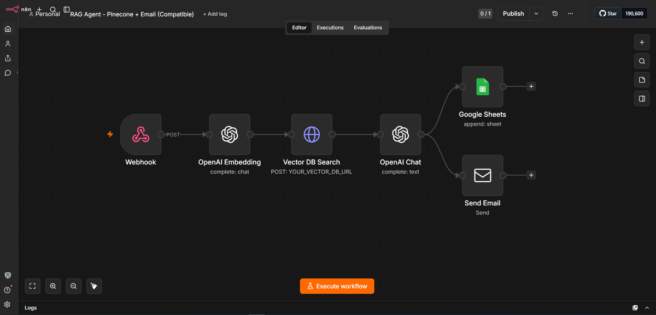Screen dimensions: 656x315
Task: Click the 'complete: chat' subtitle text
Action: click(x=230, y=172)
